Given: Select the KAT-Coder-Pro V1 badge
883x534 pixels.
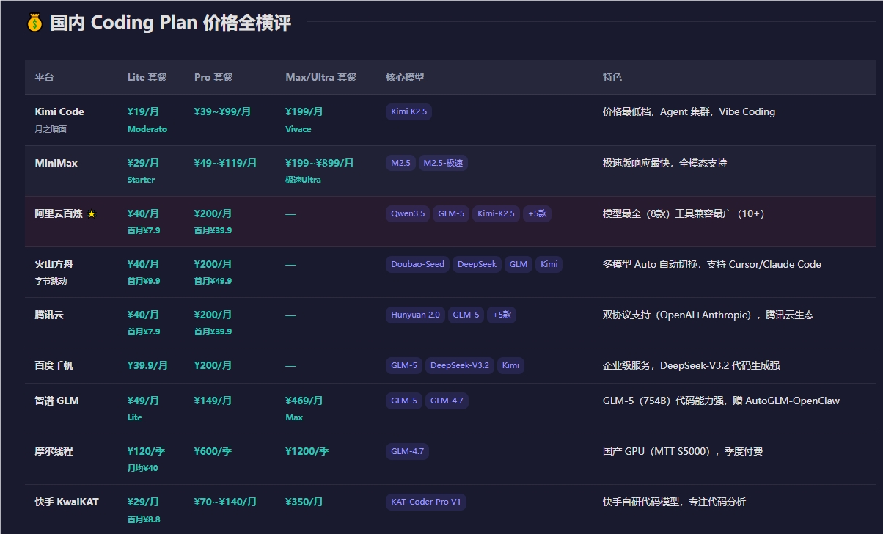Looking at the screenshot, I should 426,502.
